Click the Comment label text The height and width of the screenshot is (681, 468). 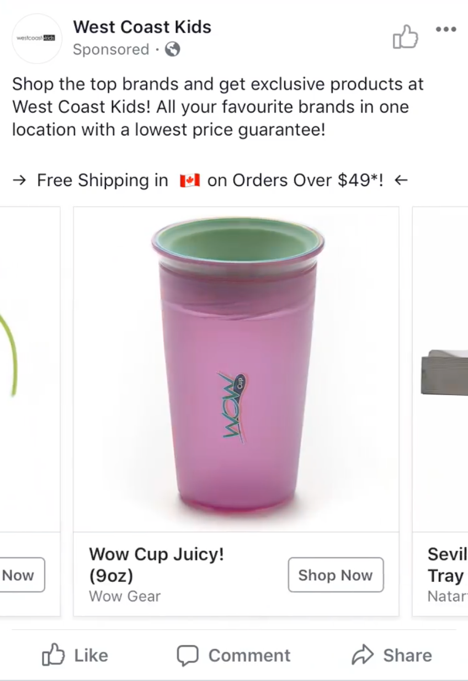coord(249,656)
